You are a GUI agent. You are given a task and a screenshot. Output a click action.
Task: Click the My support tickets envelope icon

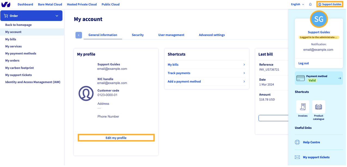(297, 157)
